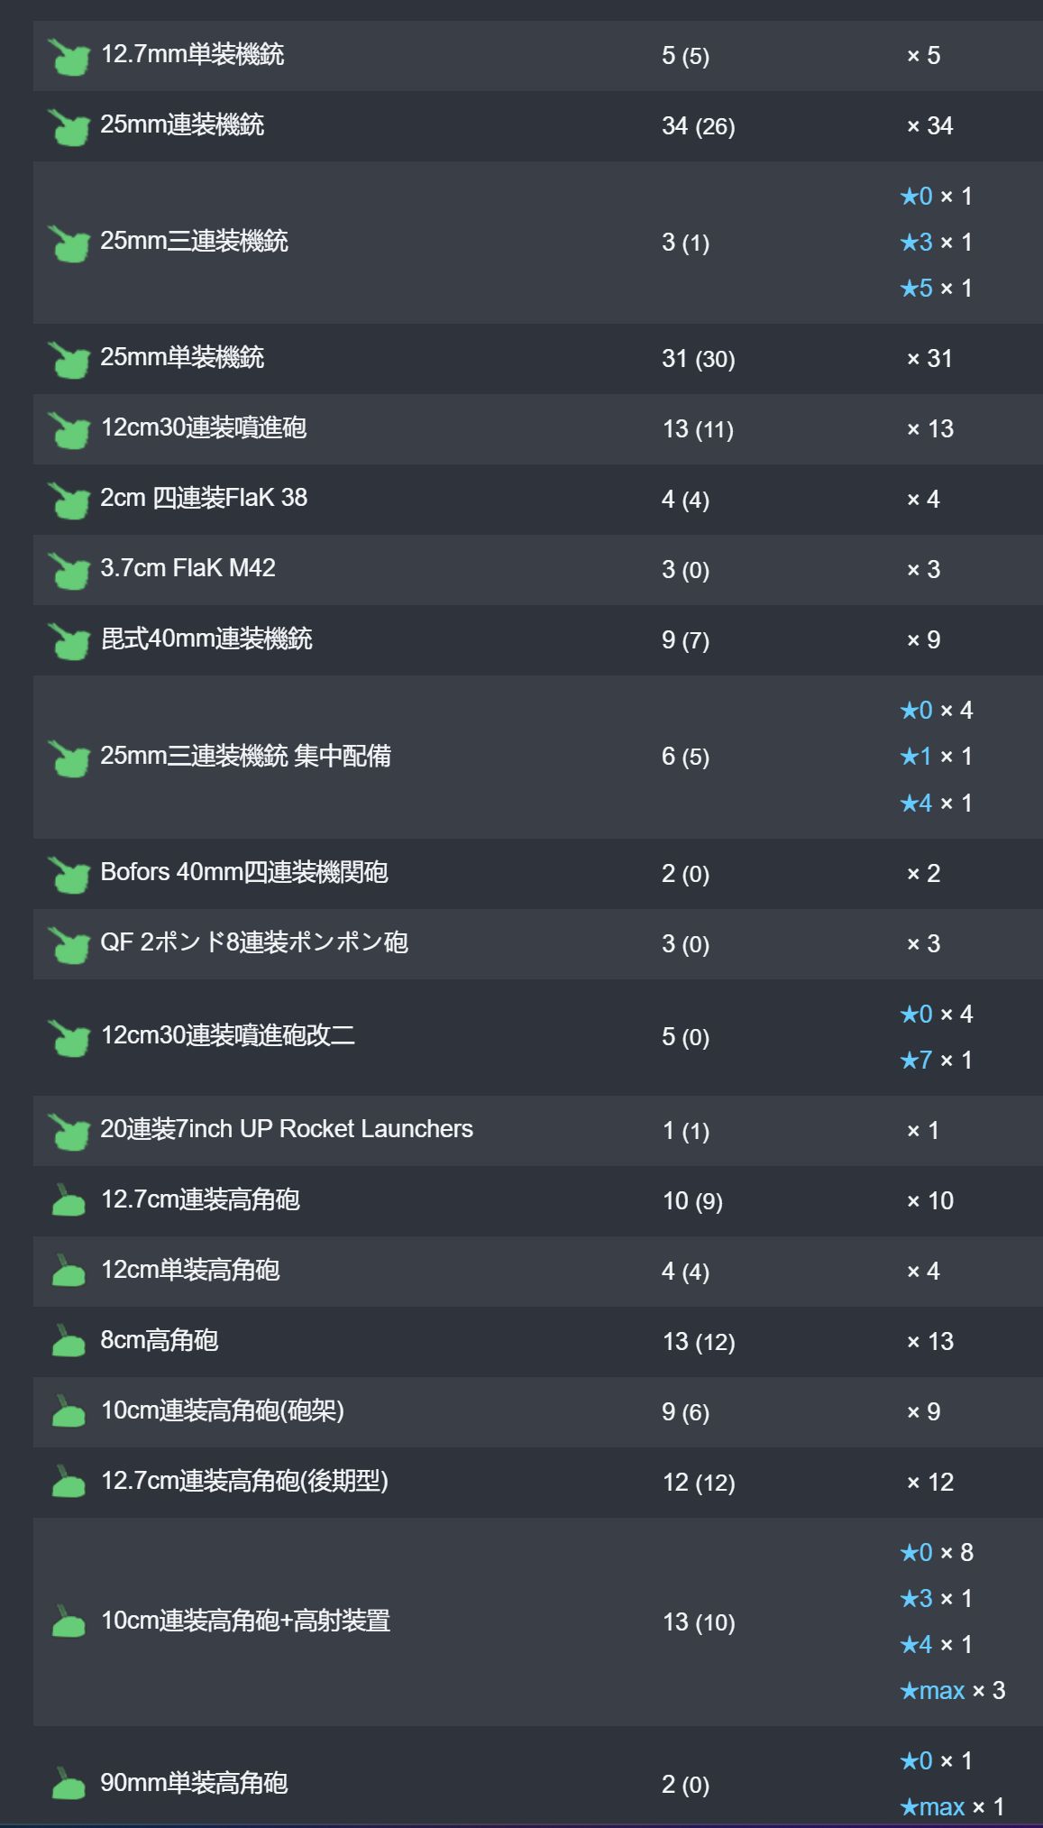Click the 25mm連装機銃 green gun icon
The image size is (1043, 1828).
[69, 127]
